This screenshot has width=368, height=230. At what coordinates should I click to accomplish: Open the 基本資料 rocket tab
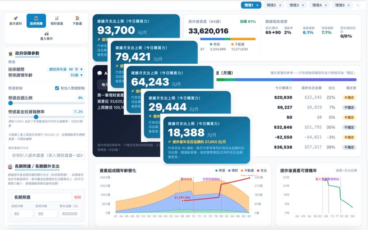tap(16, 20)
